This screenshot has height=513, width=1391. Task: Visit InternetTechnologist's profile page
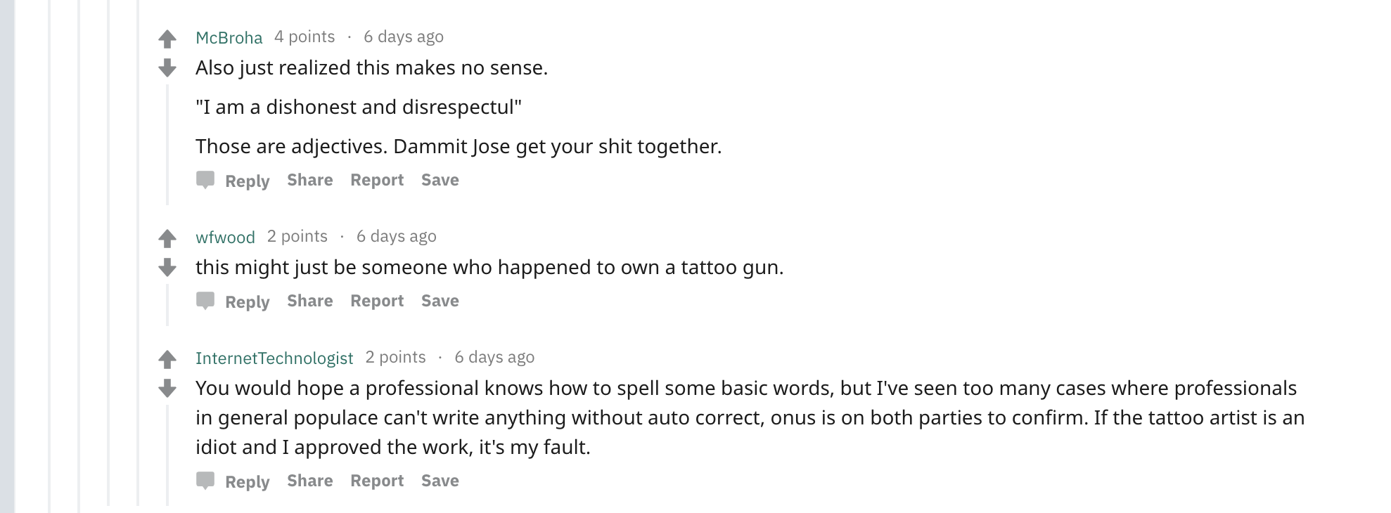(x=274, y=358)
